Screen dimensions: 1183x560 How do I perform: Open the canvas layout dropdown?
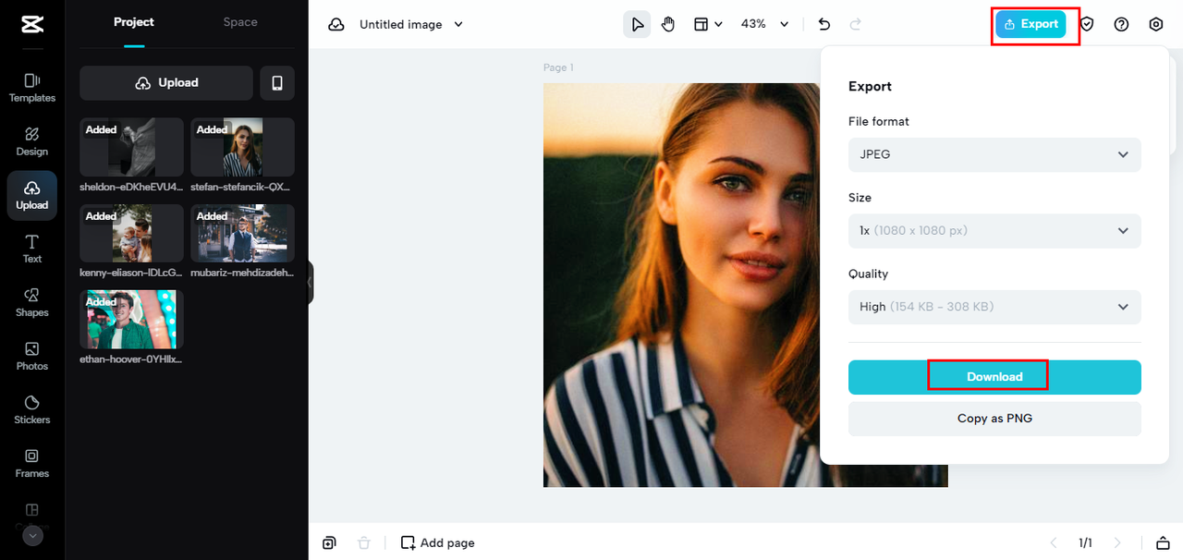708,24
